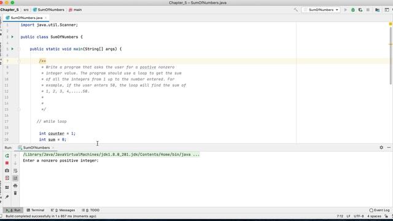Rerun SumOfNumbers in the Run panel
This screenshot has height=221, width=393.
click(7, 155)
